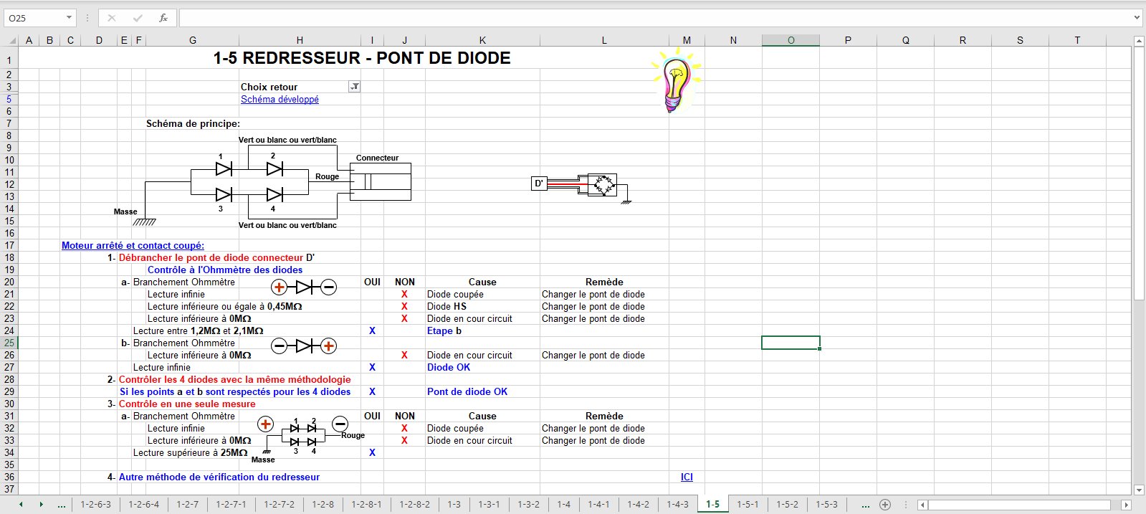Viewport: 1146px width, 514px height.
Task: Switch to sheet tab 1-3
Action: coord(454,505)
